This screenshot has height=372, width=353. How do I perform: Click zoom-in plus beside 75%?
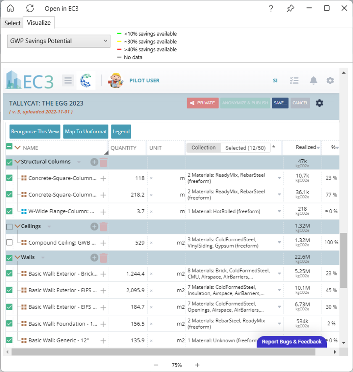pyautogui.click(x=197, y=365)
